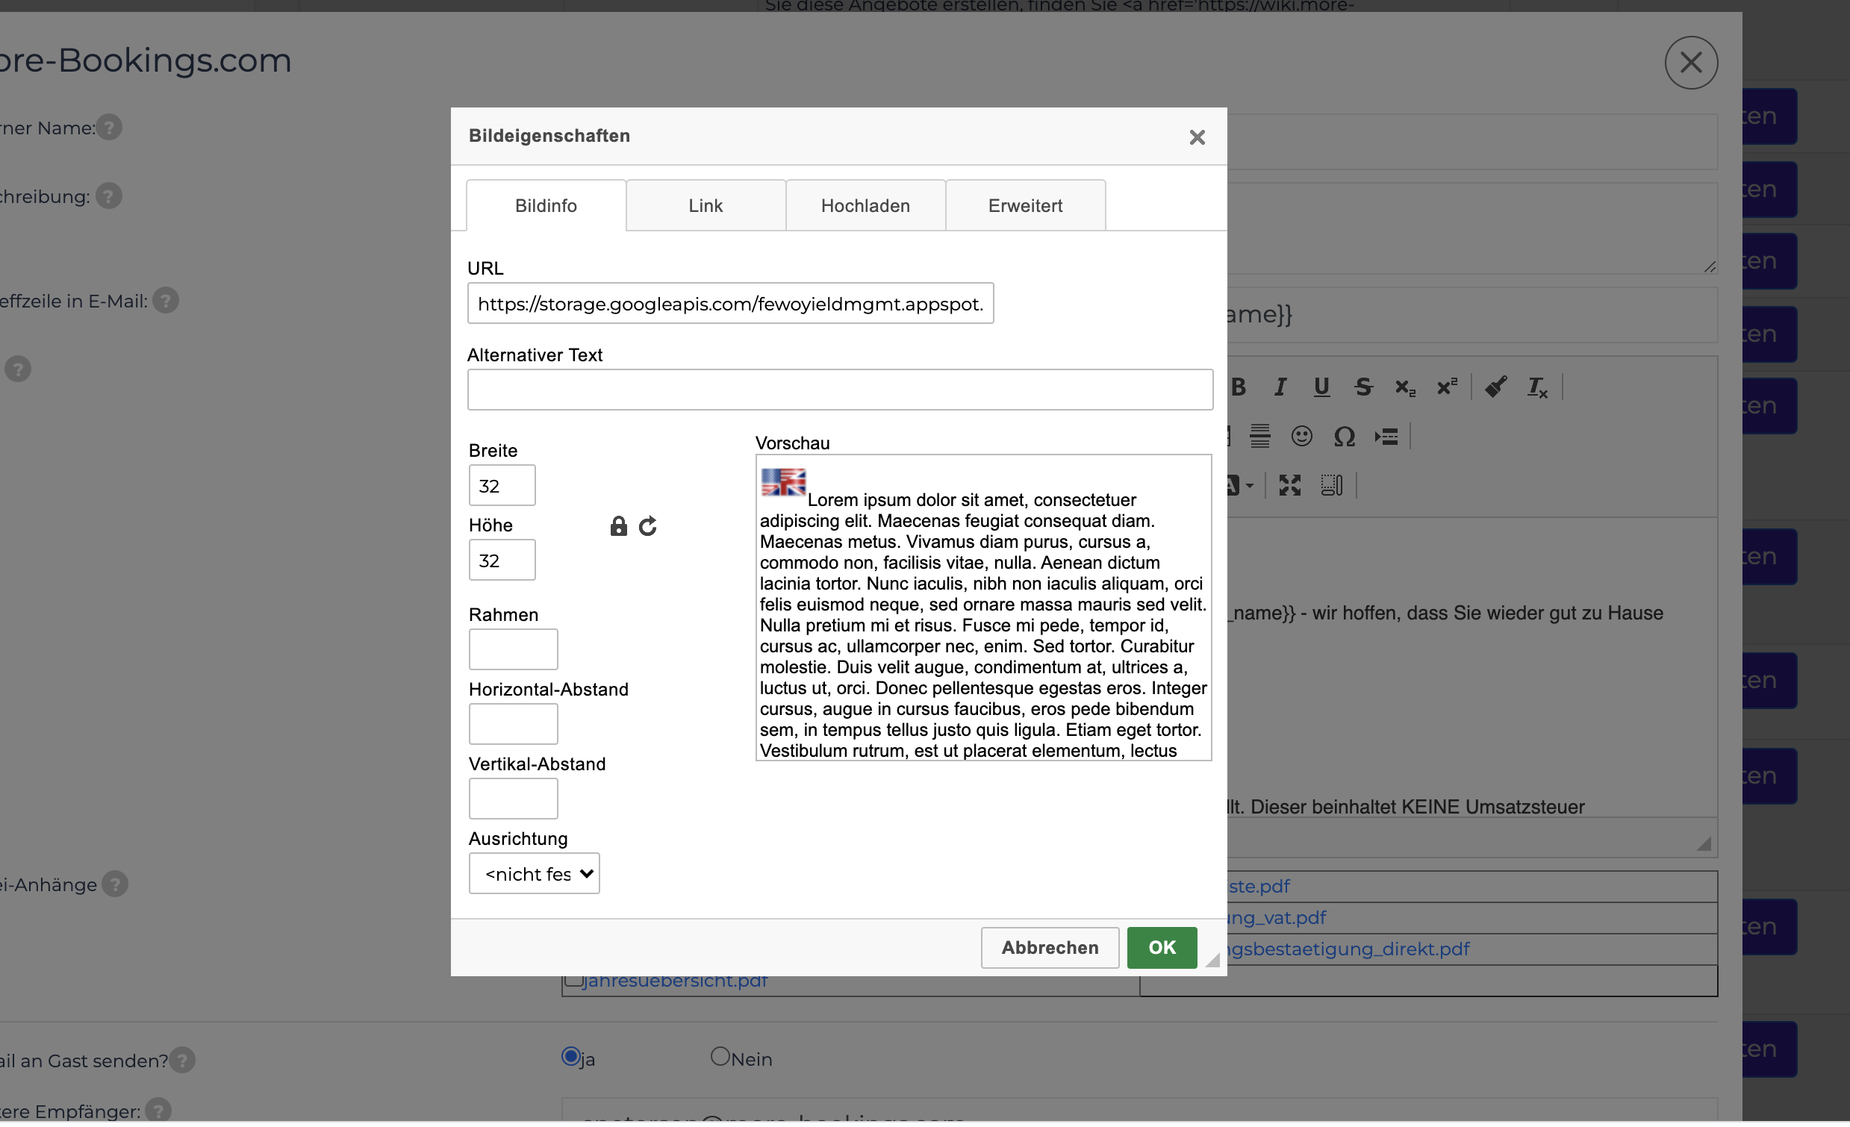Open the Hochladen tab
The height and width of the screenshot is (1127, 1850).
[x=865, y=206]
